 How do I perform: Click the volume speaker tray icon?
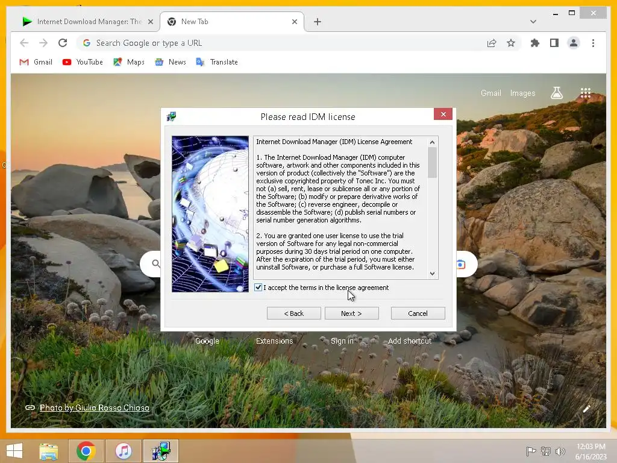click(x=560, y=451)
